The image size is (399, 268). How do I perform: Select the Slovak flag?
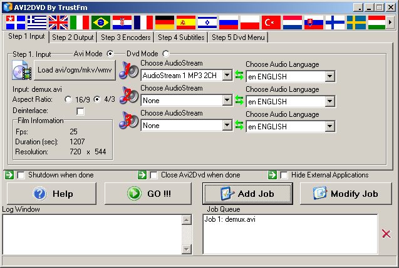[x=314, y=22]
